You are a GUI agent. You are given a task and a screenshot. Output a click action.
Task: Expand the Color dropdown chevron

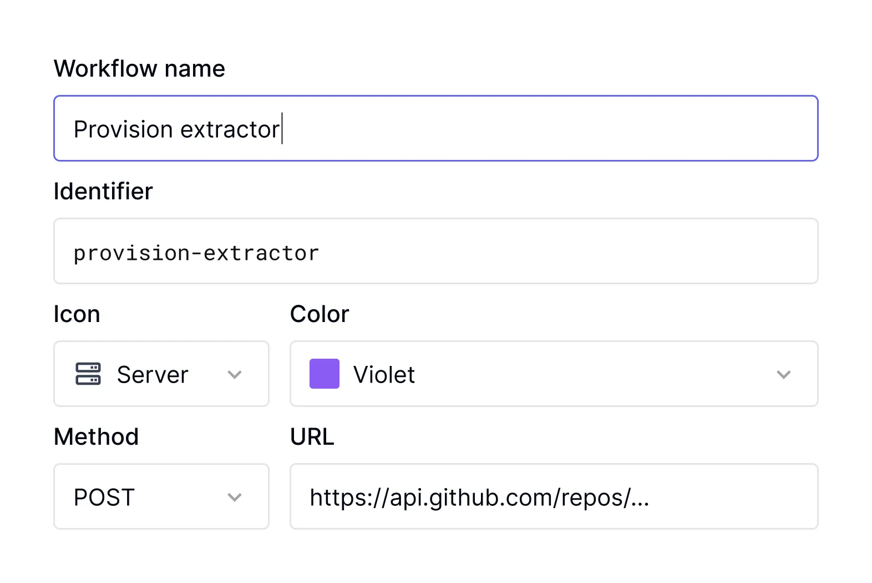pos(783,374)
